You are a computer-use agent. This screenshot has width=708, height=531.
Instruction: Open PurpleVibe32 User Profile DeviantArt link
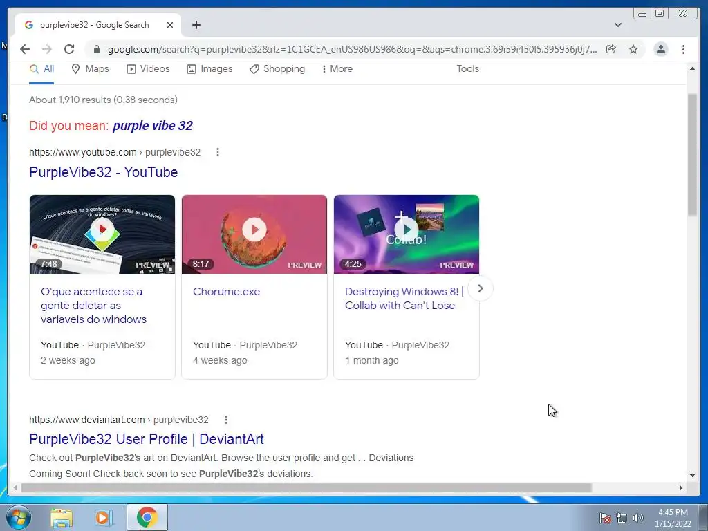click(147, 439)
